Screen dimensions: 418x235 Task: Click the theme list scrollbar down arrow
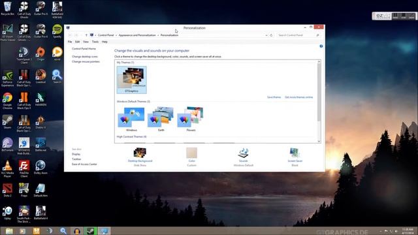tap(319, 141)
